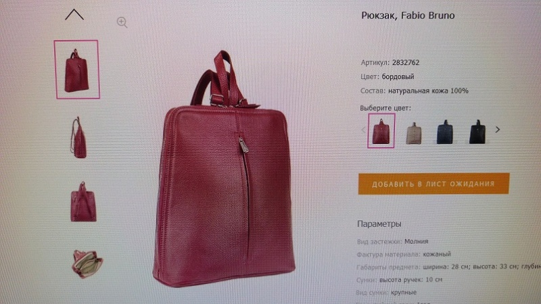
Task: Show next color options with right chevron
Action: (498, 130)
